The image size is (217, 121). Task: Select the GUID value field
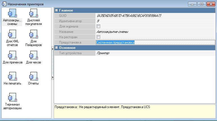coord(155,16)
